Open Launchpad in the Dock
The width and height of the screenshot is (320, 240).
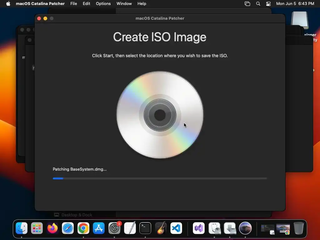click(x=37, y=228)
